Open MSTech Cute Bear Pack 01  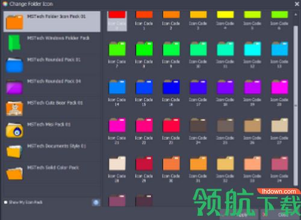52,108
